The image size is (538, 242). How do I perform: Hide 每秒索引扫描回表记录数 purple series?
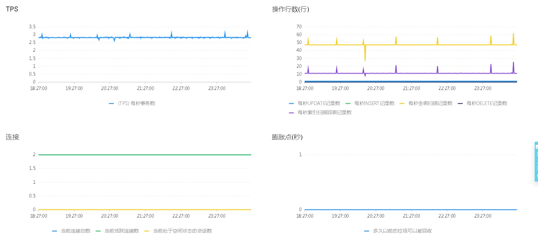[x=320, y=113]
